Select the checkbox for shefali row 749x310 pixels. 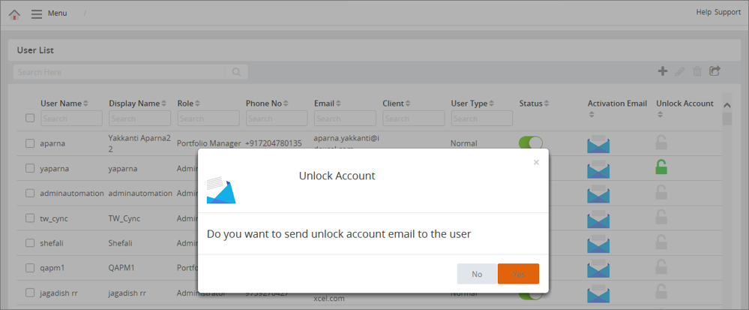pyautogui.click(x=30, y=242)
